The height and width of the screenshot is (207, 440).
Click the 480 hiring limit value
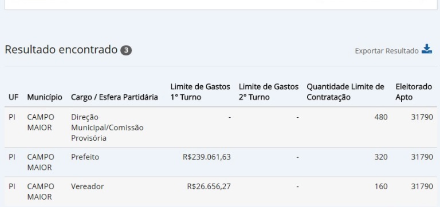pos(381,117)
